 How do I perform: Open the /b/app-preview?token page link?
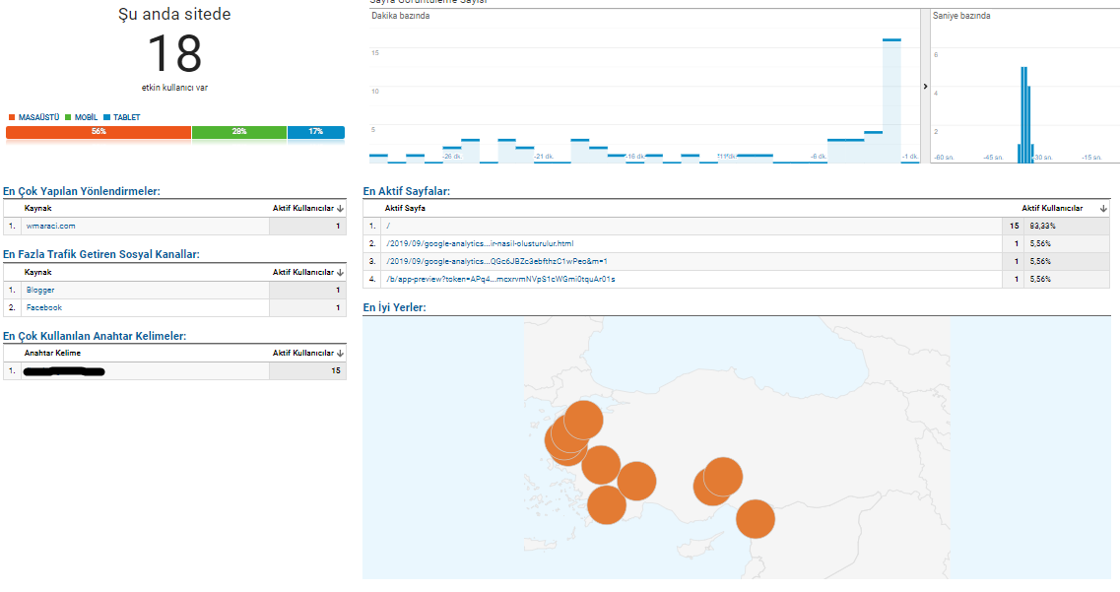500,279
